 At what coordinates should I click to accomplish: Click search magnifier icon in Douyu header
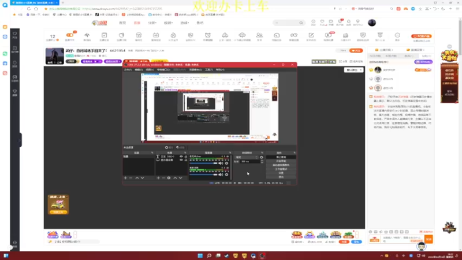click(301, 23)
